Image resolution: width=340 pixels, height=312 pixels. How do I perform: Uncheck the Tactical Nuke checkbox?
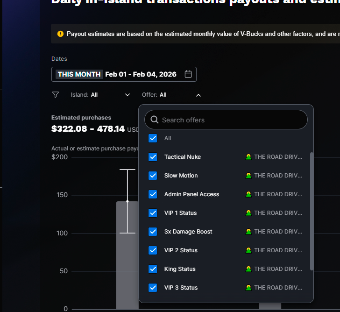pyautogui.click(x=153, y=157)
